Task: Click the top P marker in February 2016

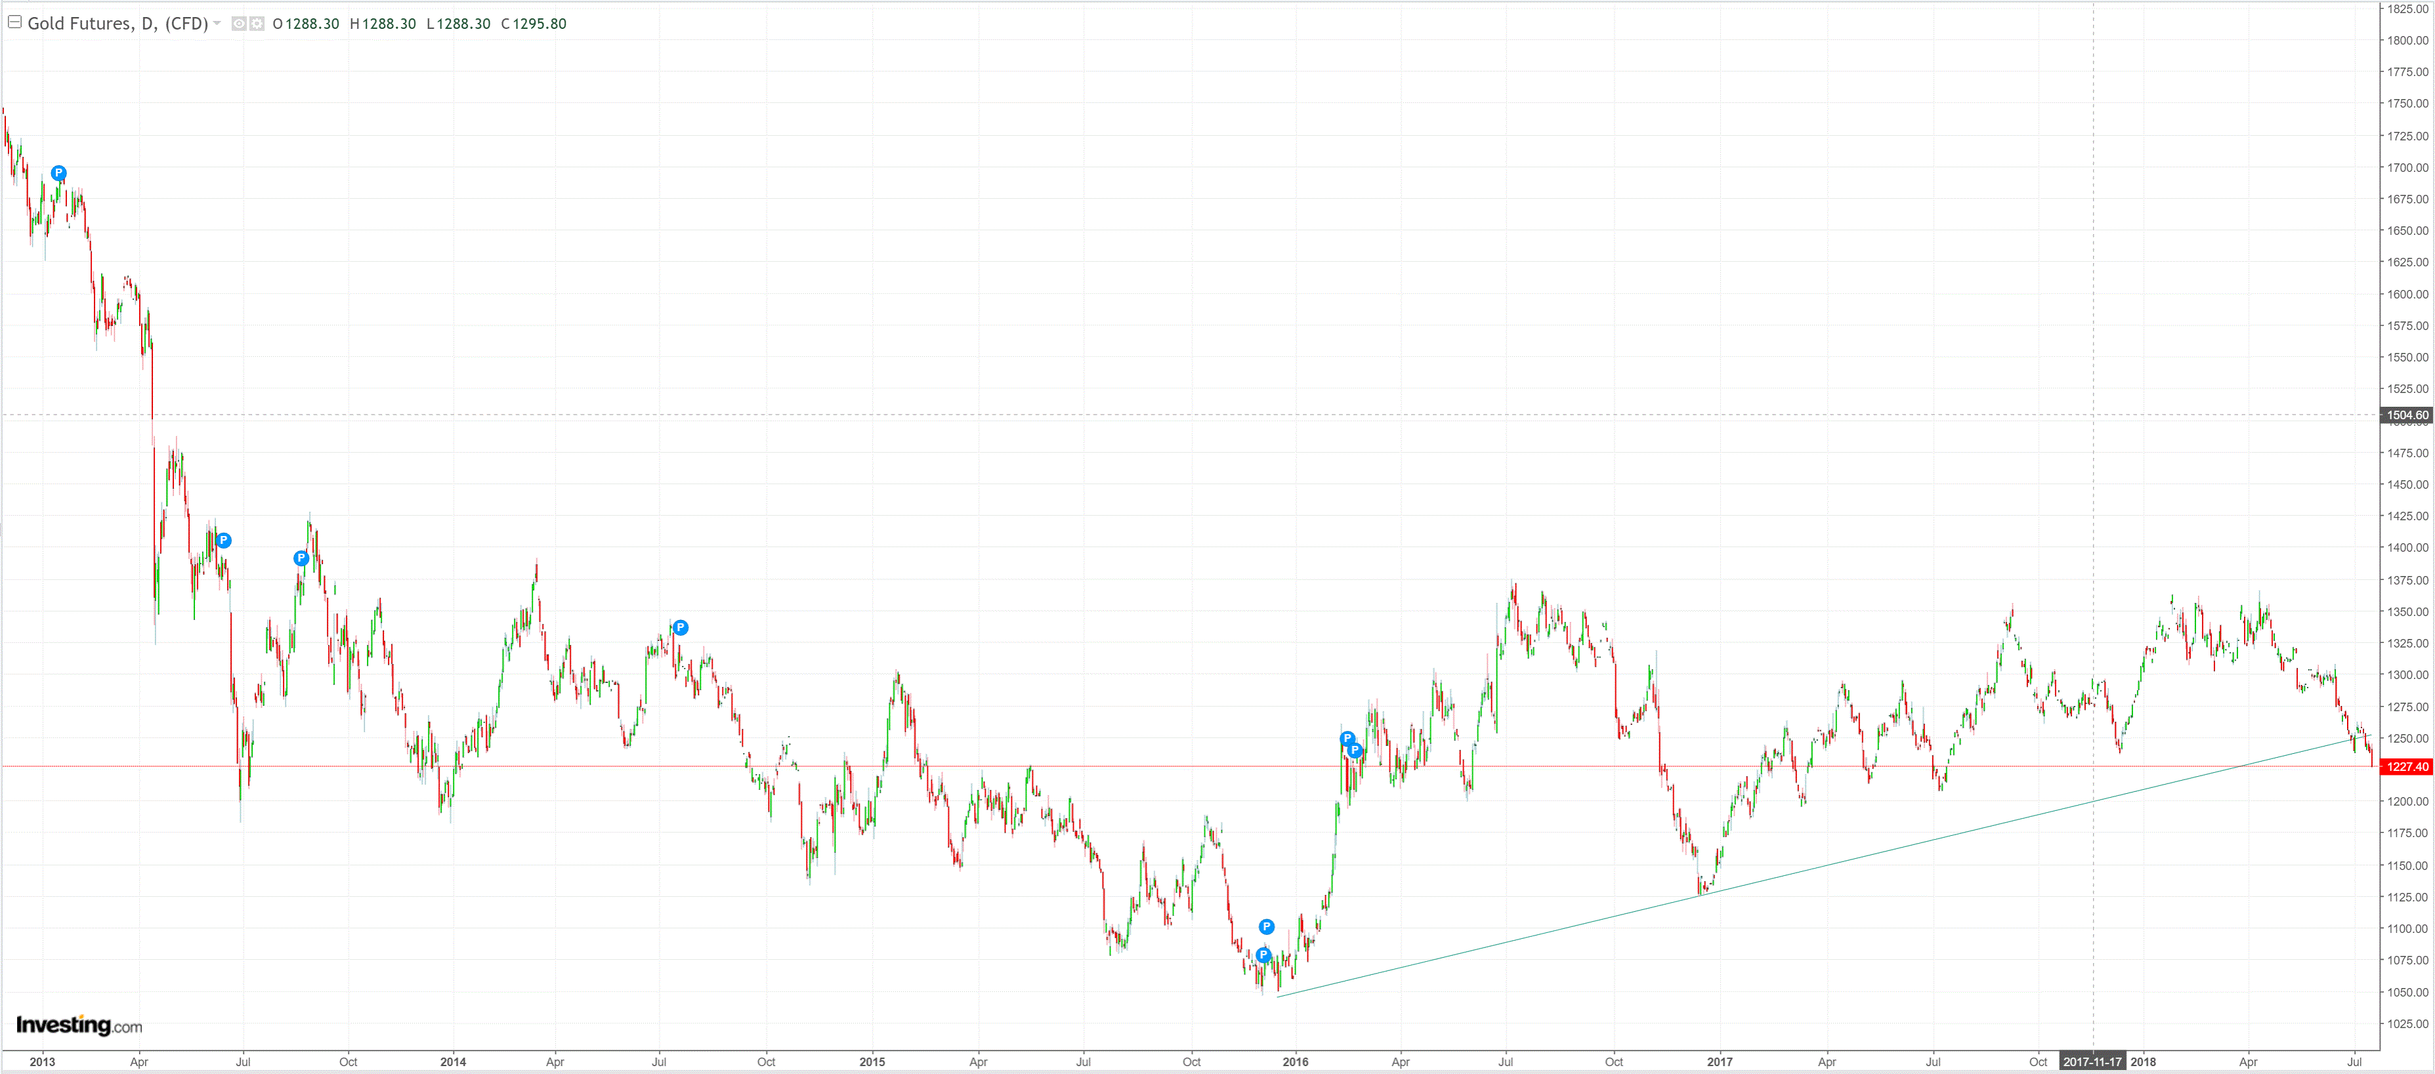Action: [x=1347, y=739]
